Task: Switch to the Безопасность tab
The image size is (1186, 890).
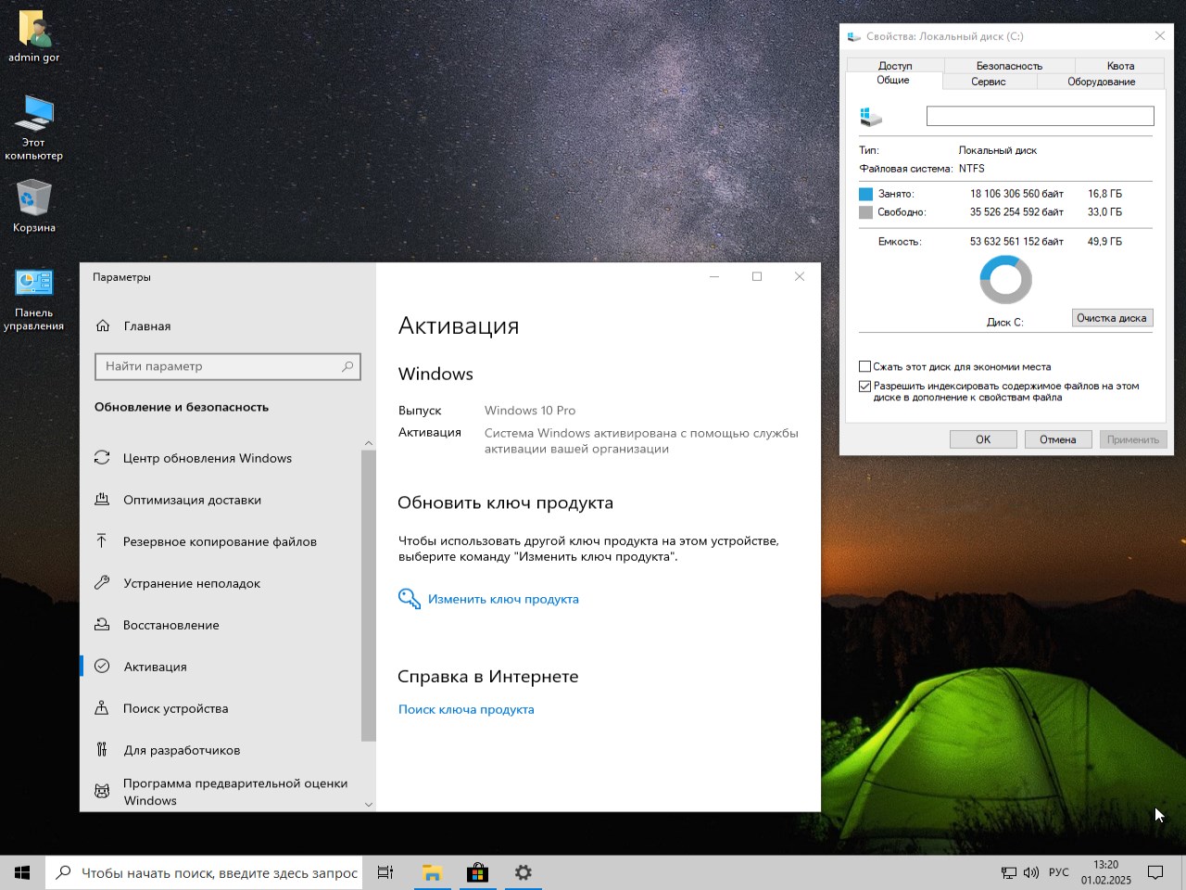Action: coord(1009,66)
